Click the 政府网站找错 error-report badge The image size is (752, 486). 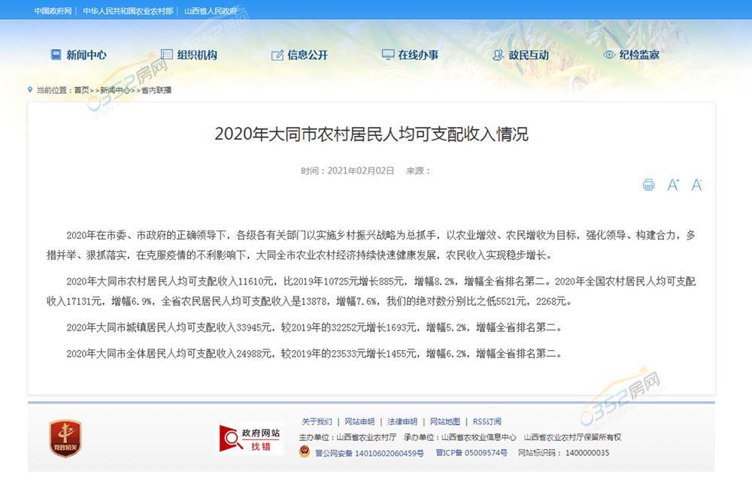click(x=248, y=438)
